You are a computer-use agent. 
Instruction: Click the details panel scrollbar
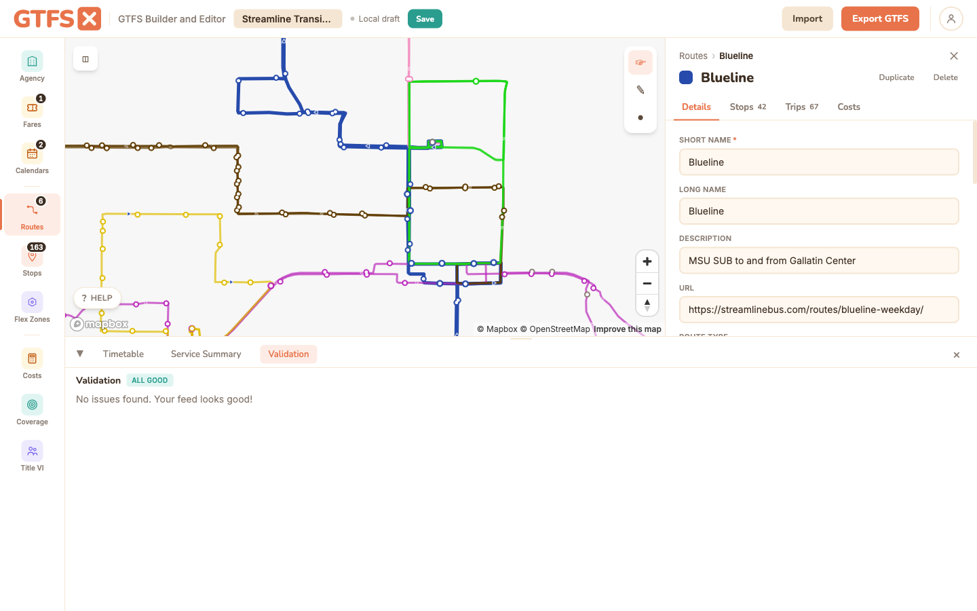(x=975, y=152)
